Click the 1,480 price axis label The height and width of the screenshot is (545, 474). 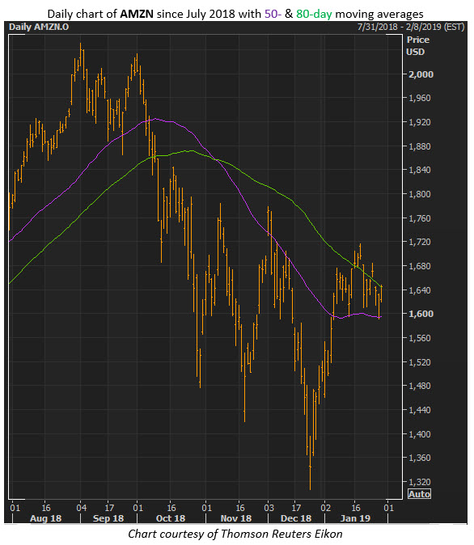tap(420, 386)
